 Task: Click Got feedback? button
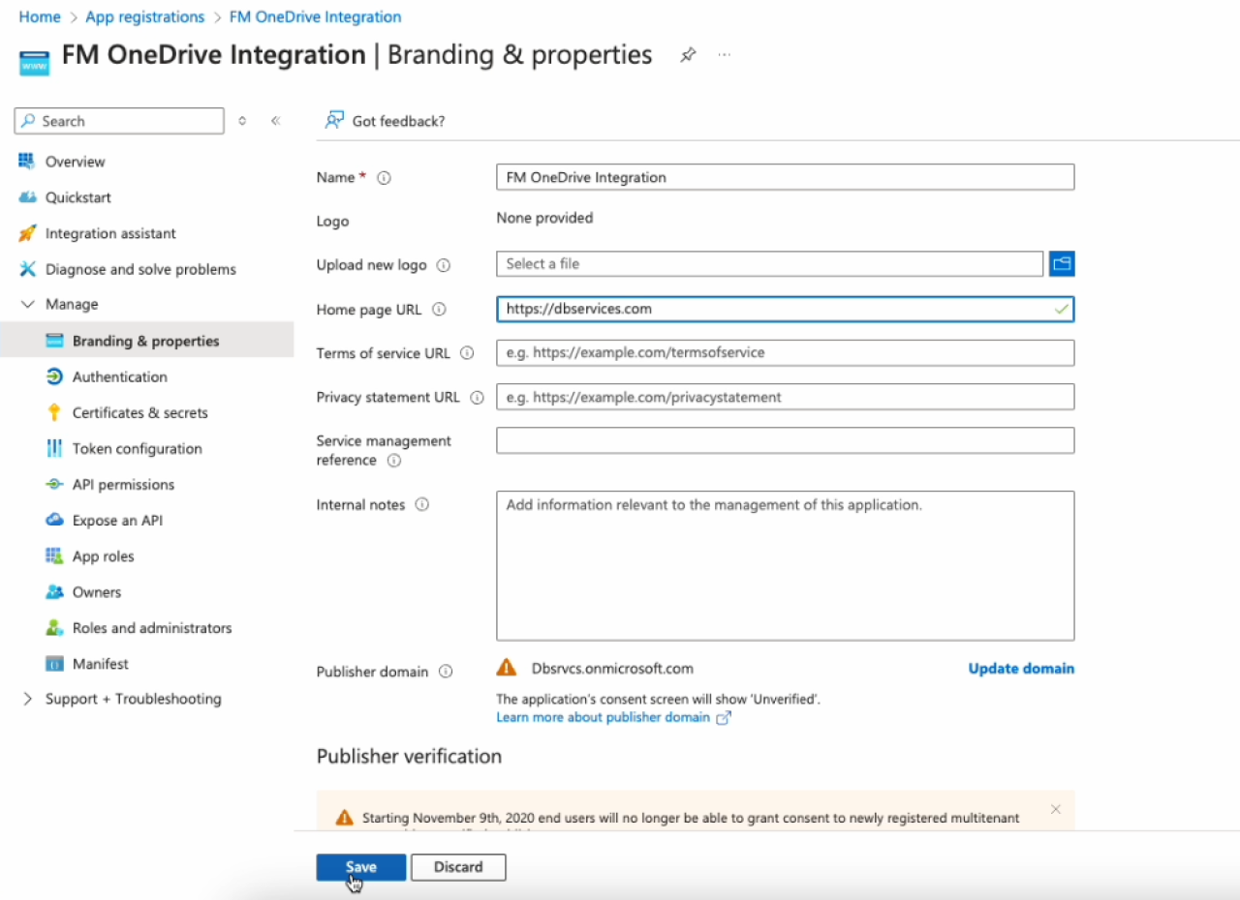pos(386,121)
